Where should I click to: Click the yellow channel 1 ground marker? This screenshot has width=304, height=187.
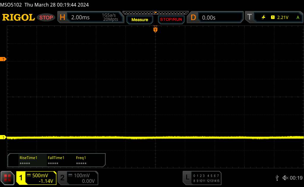pos(3,137)
